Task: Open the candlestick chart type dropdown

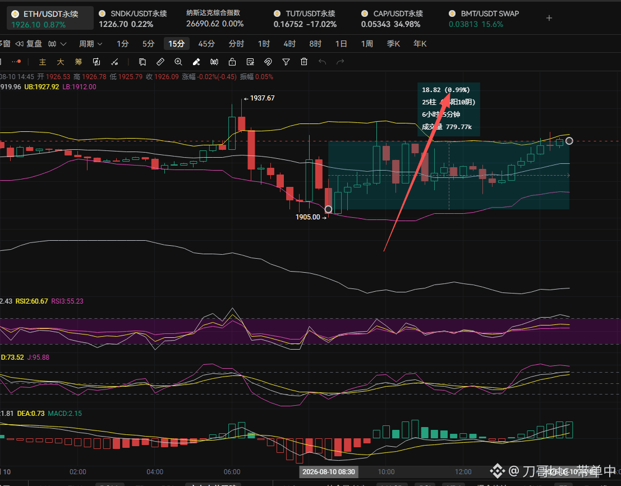Action: 57,44
